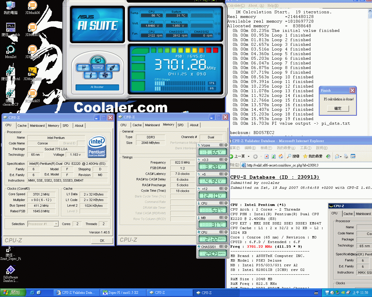Switch to Mainboard tab in left CPU-Z window
Screen dimensions: 372x297
[37, 126]
